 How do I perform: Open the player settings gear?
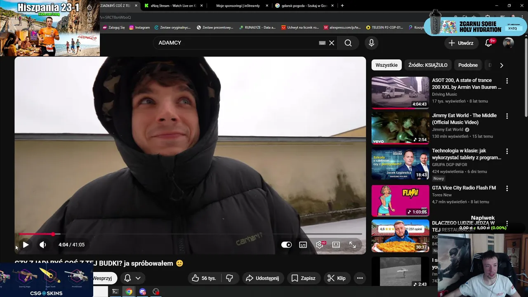click(x=319, y=245)
